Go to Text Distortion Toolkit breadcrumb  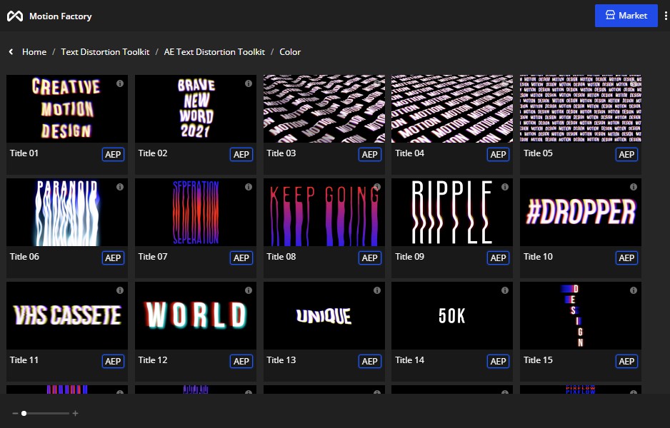tap(105, 51)
